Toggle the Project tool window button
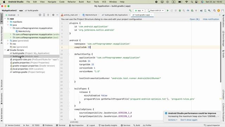Image resolution: width=225 pixels, height=127 pixels. pos(1,18)
